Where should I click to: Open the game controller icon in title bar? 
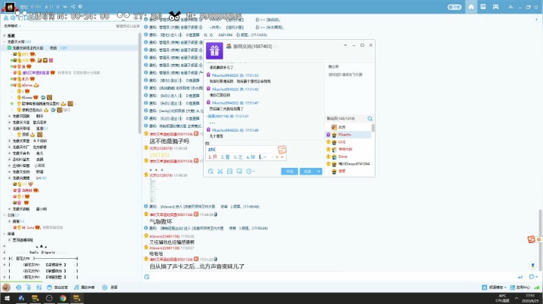pos(496,7)
